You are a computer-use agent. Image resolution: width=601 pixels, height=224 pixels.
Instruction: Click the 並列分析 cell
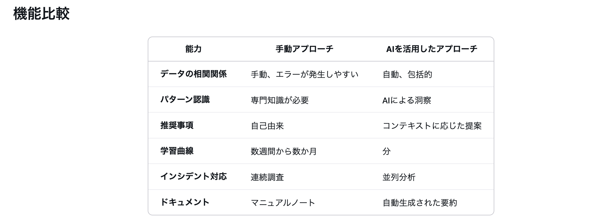pyautogui.click(x=399, y=177)
